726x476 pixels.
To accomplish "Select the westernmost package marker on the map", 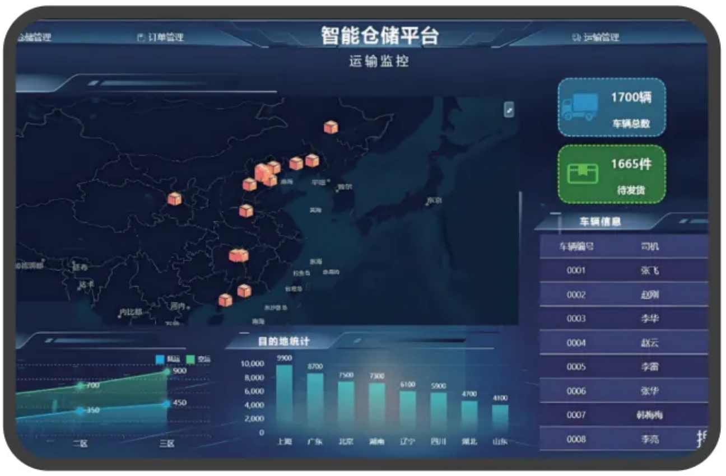I will click(175, 198).
